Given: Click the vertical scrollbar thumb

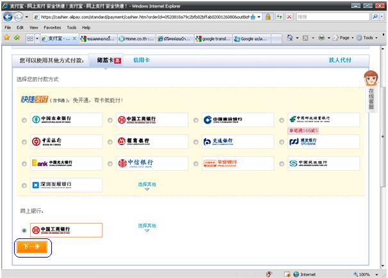Looking at the screenshot, I should click(x=383, y=137).
